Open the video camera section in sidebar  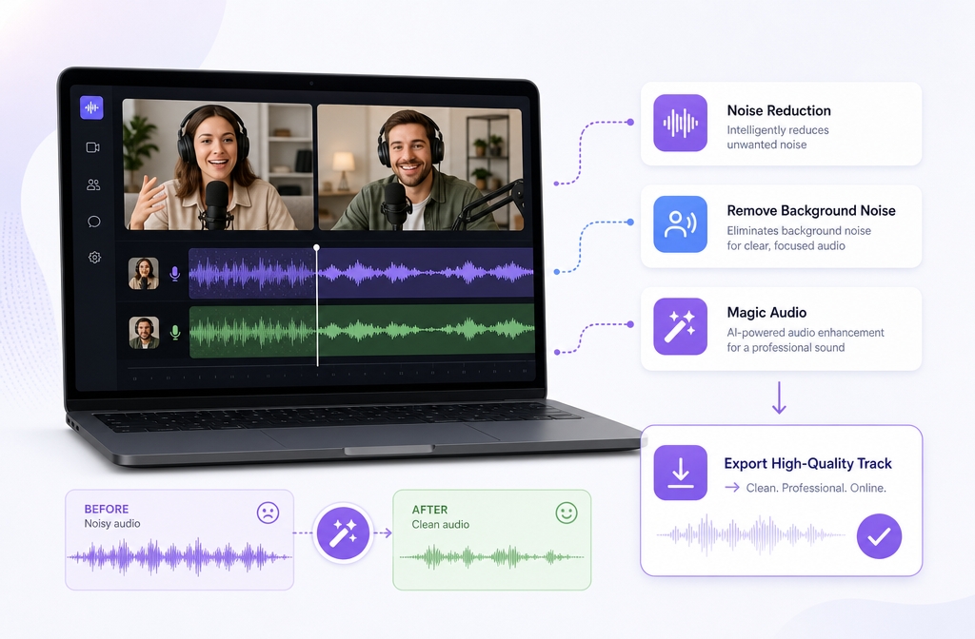[x=92, y=147]
